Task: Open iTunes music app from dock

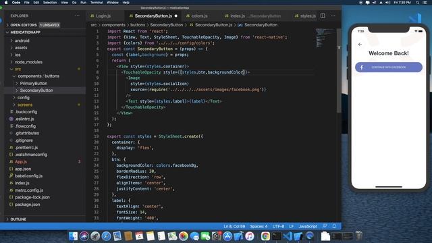Action: tap(249, 236)
